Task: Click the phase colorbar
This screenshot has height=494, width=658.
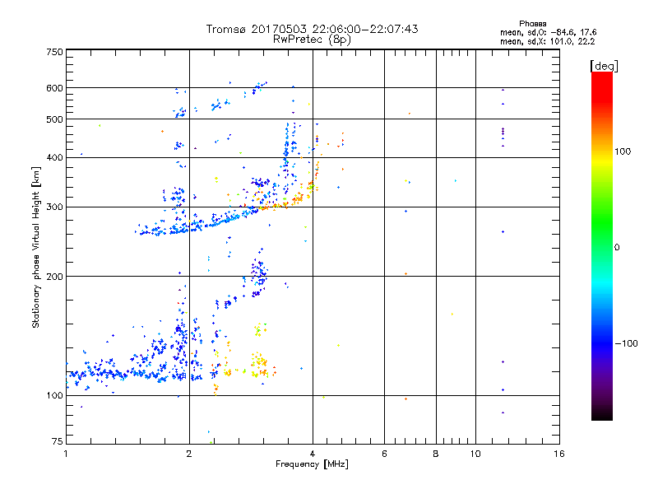Action: [x=602, y=245]
